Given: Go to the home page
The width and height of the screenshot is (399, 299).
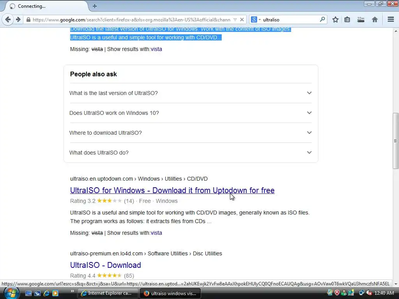Looking at the screenshot, I should pos(374,19).
